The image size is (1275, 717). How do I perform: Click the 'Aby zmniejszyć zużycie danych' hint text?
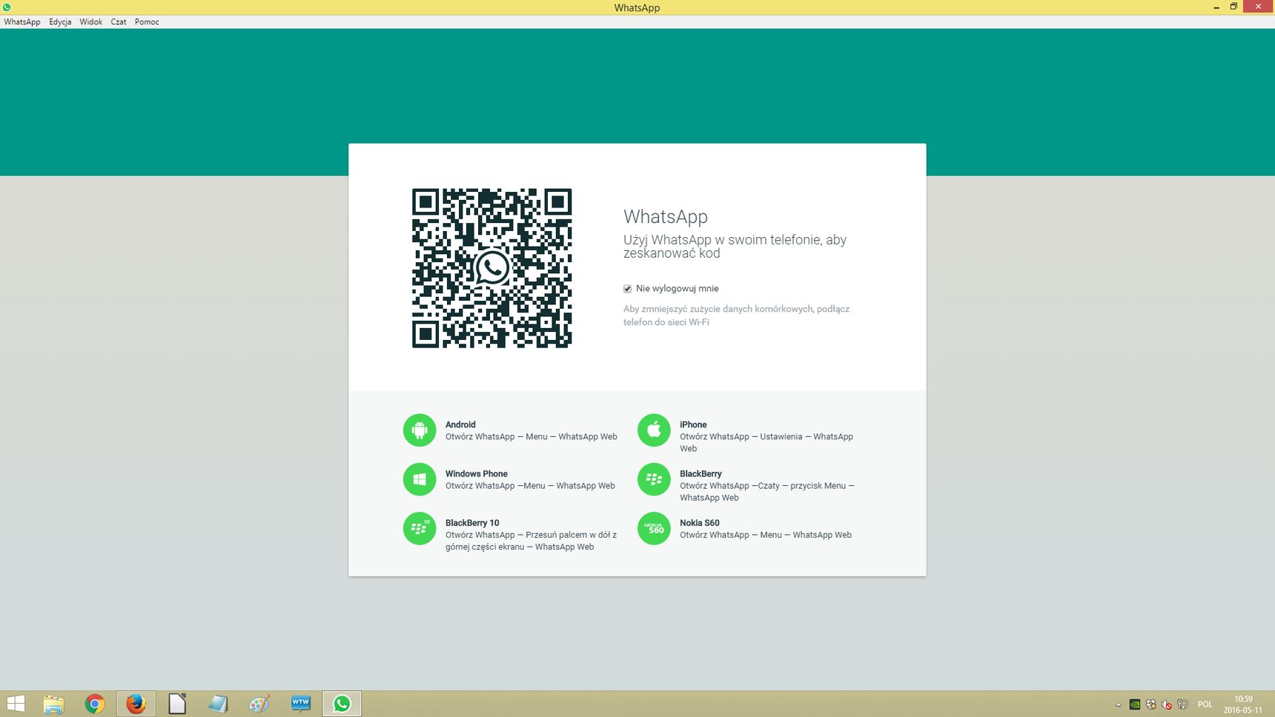(736, 316)
